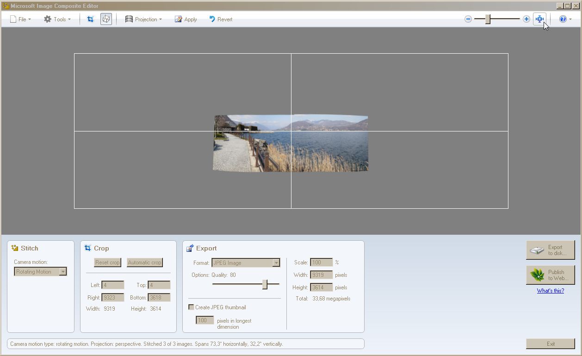
Task: Click Apply in the toolbar
Action: [x=186, y=19]
